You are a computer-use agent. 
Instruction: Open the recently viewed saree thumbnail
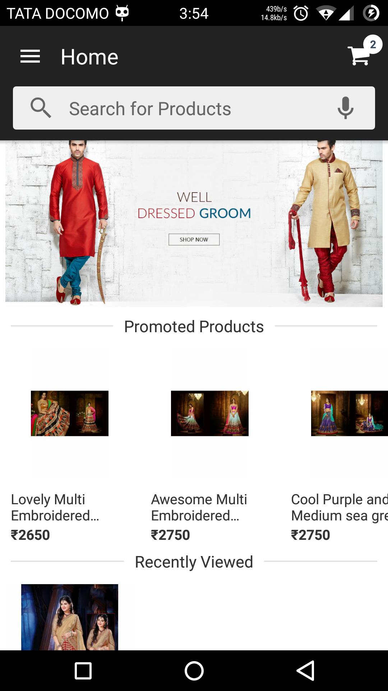pyautogui.click(x=70, y=617)
